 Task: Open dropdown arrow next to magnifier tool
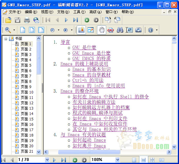pyautogui.click(x=14, y=30)
